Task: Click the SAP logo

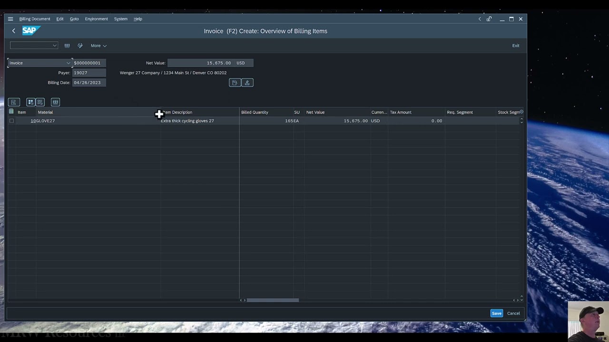Action: 31,30
